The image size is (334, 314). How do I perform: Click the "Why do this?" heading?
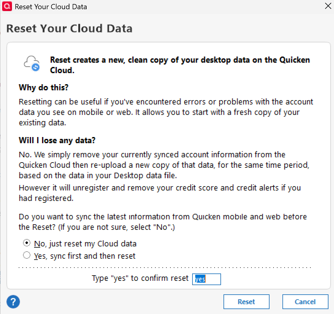click(x=44, y=87)
